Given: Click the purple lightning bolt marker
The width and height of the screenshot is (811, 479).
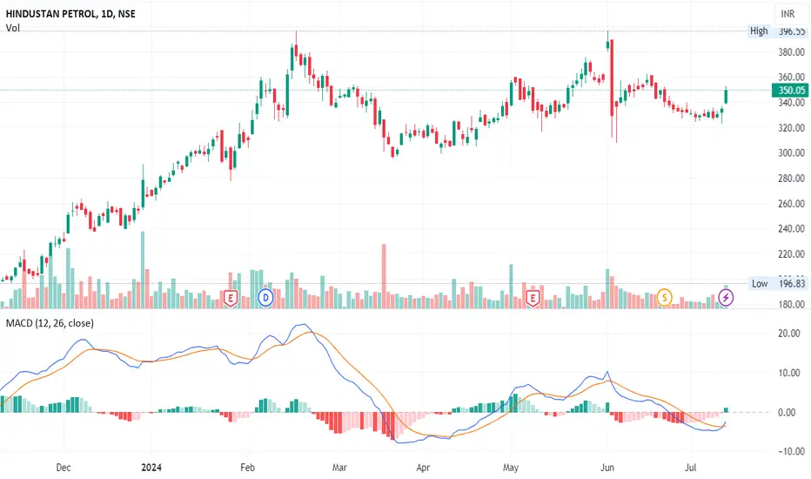Looking at the screenshot, I should coord(726,298).
